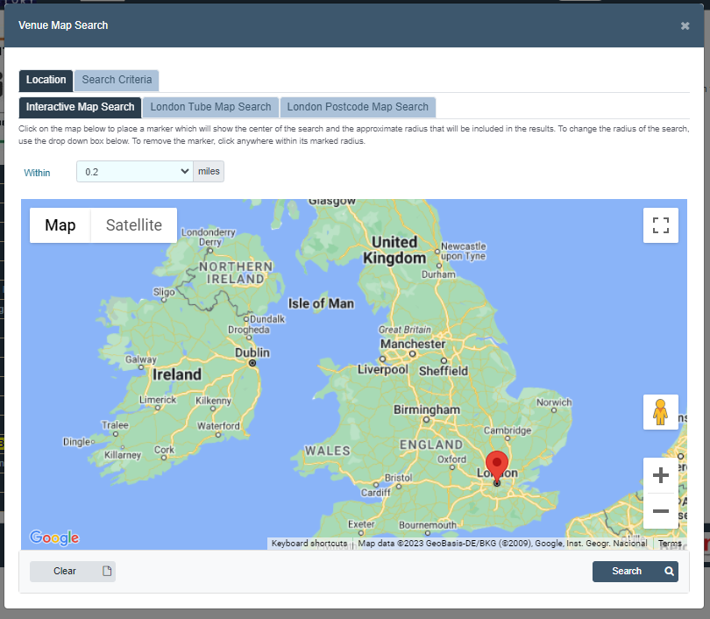This screenshot has width=710, height=619.
Task: Click Manchester on the map
Action: pos(413,345)
